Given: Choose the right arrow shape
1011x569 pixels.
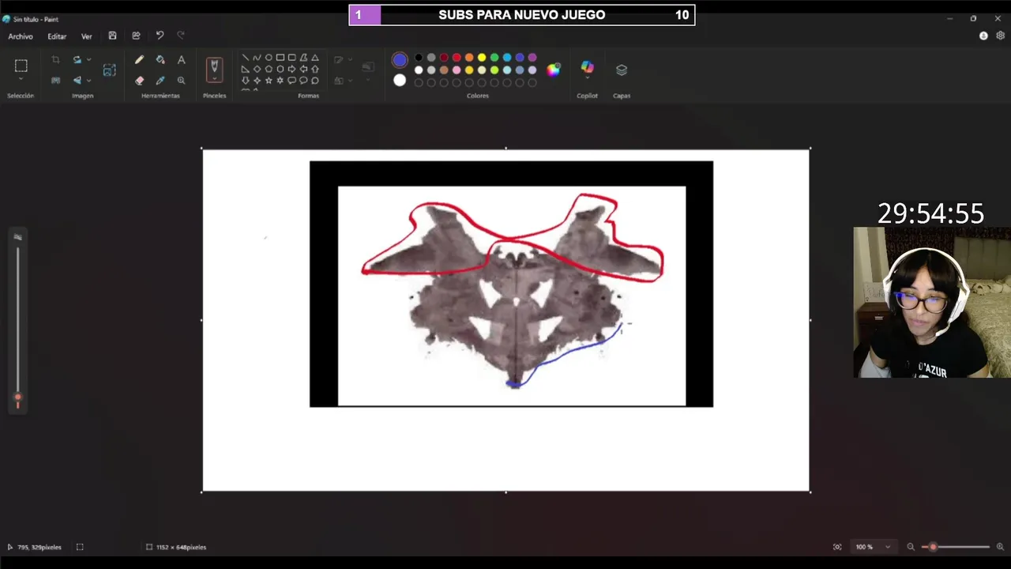Looking at the screenshot, I should [291, 69].
